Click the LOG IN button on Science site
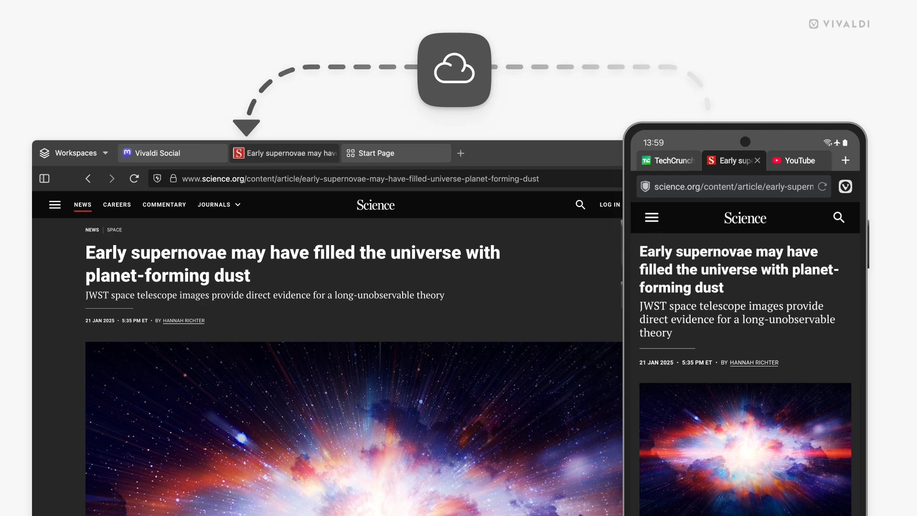Viewport: 917px width, 516px height. (x=609, y=204)
